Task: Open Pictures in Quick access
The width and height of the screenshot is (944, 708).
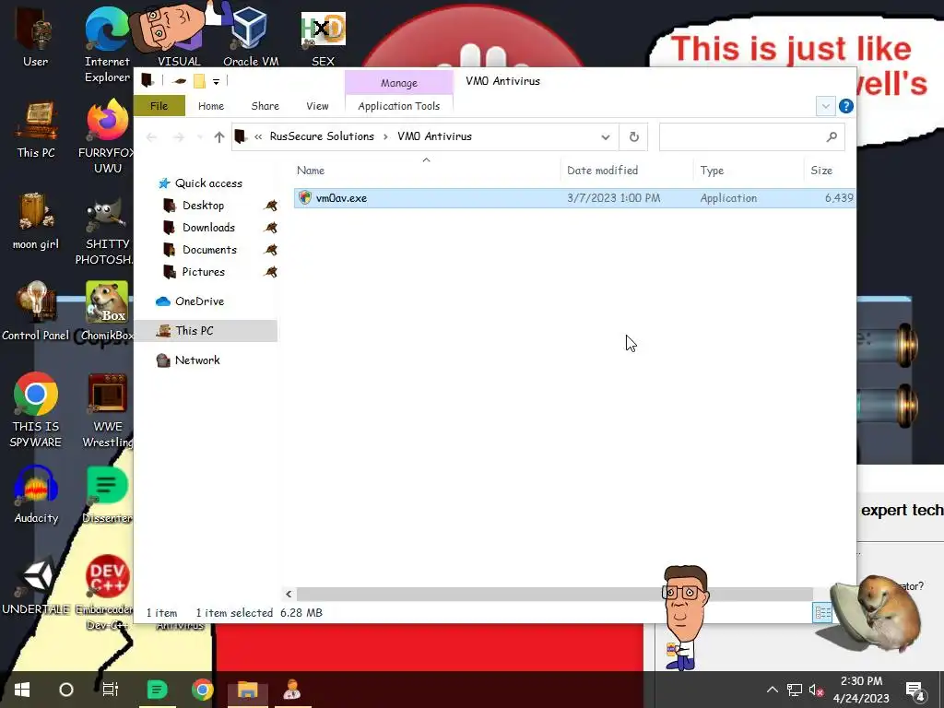Action: pyautogui.click(x=203, y=272)
